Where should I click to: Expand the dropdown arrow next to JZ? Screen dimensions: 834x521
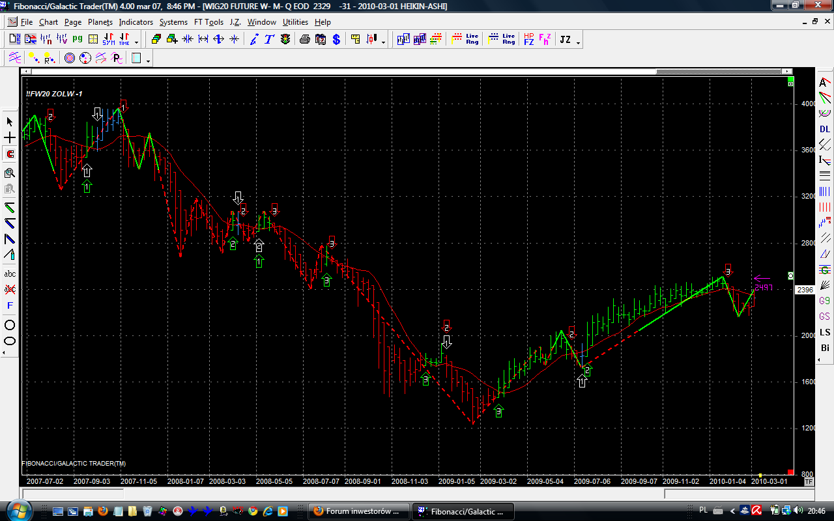pos(578,43)
